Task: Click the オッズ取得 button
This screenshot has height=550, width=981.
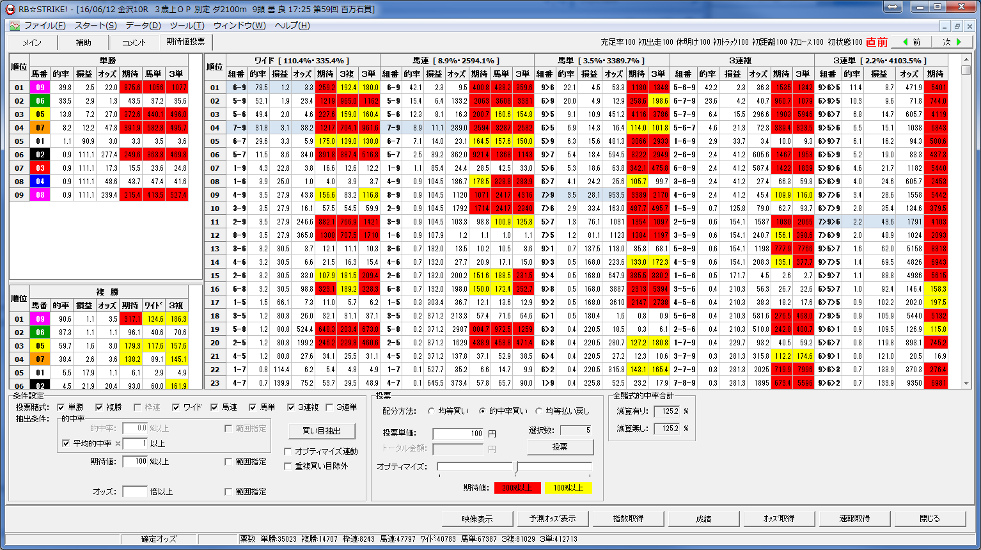Action: tap(779, 519)
